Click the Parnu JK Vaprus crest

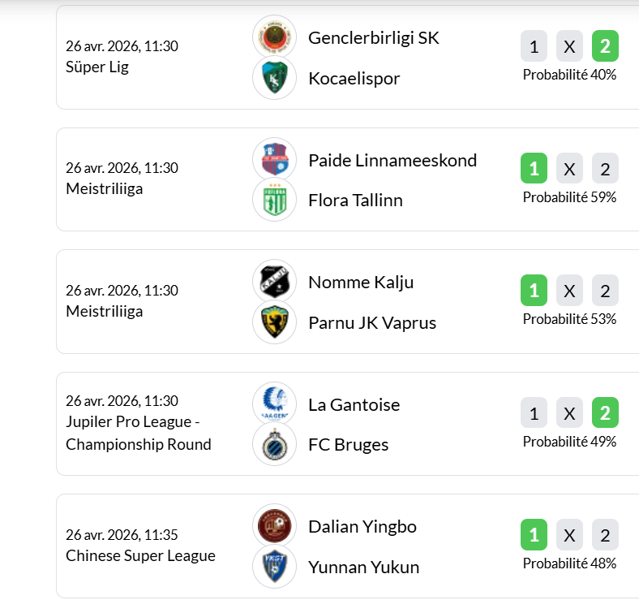(x=274, y=322)
